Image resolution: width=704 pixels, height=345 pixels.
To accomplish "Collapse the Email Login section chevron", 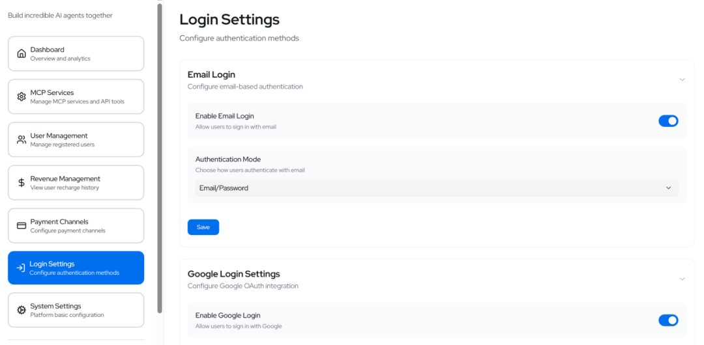I will pos(682,80).
